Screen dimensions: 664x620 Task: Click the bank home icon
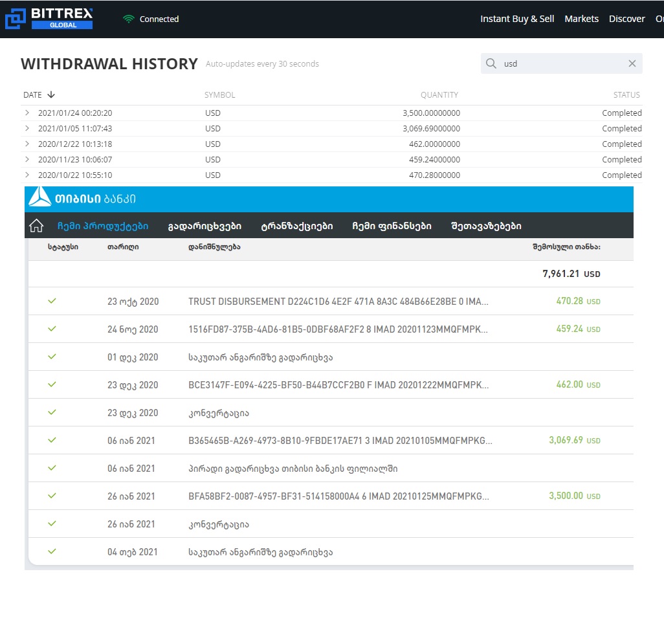tap(36, 226)
